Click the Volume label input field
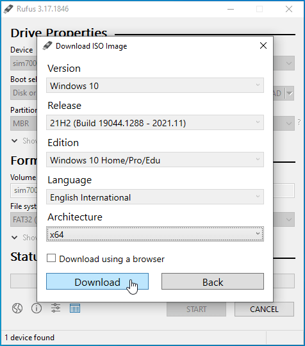 [152, 191]
